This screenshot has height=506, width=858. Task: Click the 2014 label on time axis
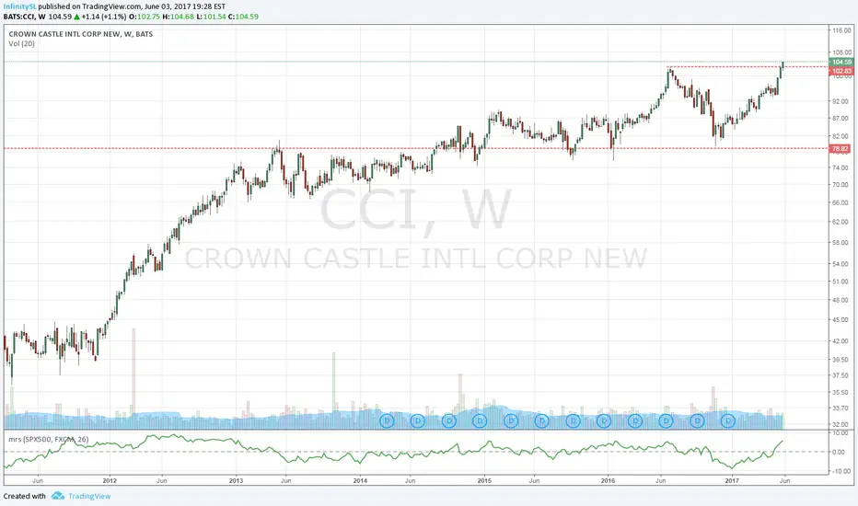[360, 481]
